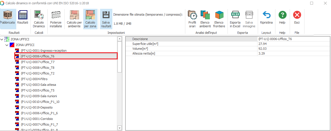Open Potenze installate settings
The image size is (331, 131).
pos(56,19)
